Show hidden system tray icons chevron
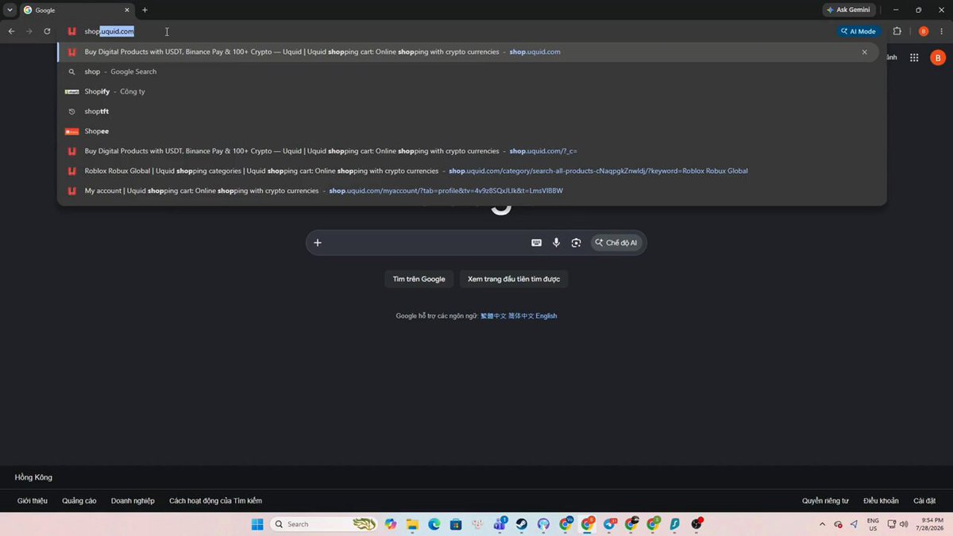The height and width of the screenshot is (536, 953). [x=823, y=524]
